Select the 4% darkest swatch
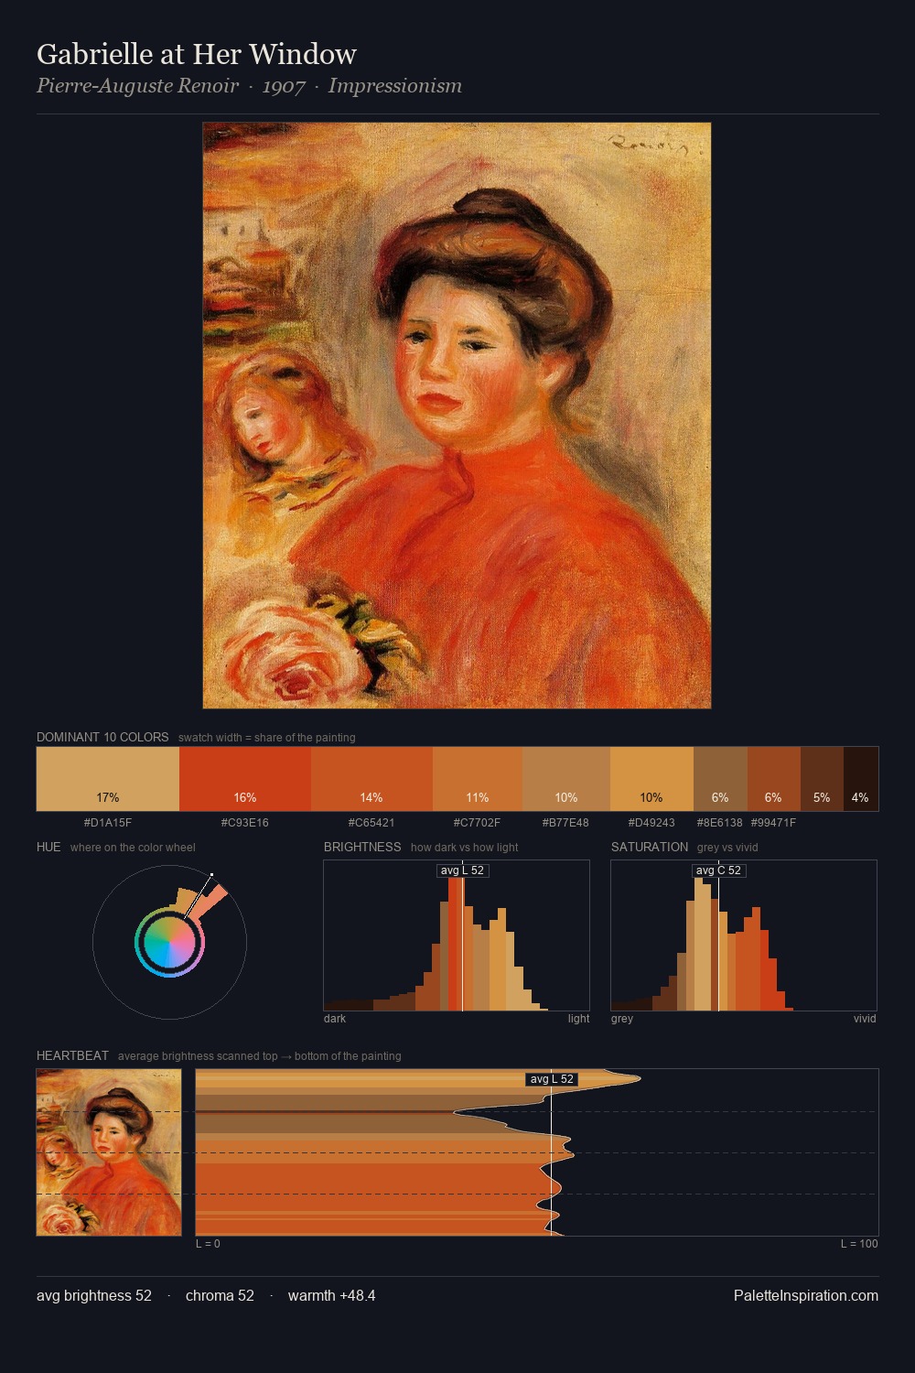Image resolution: width=915 pixels, height=1373 pixels. pyautogui.click(x=861, y=779)
